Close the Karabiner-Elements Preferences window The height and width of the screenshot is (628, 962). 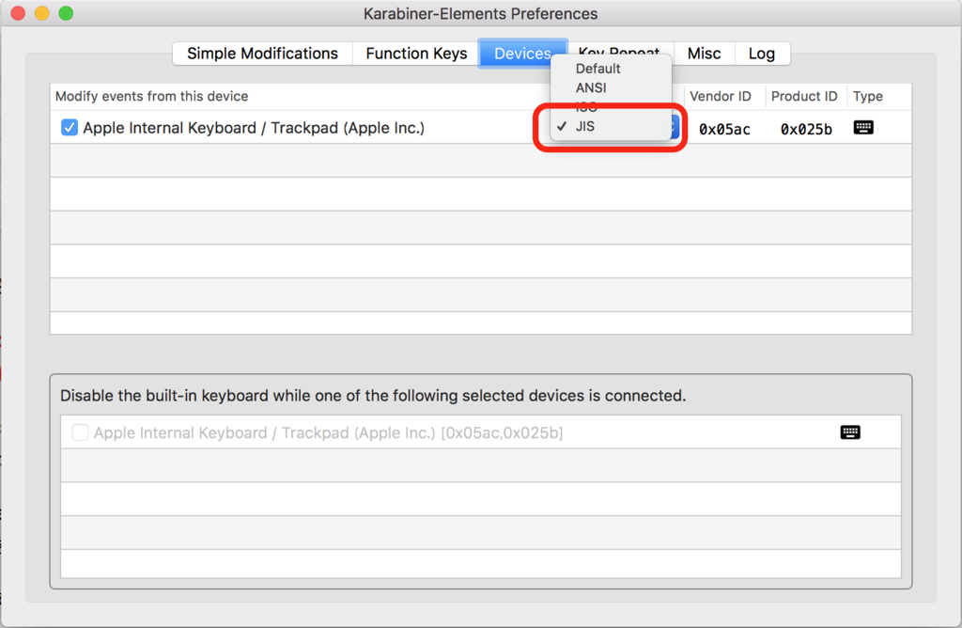click(x=18, y=13)
